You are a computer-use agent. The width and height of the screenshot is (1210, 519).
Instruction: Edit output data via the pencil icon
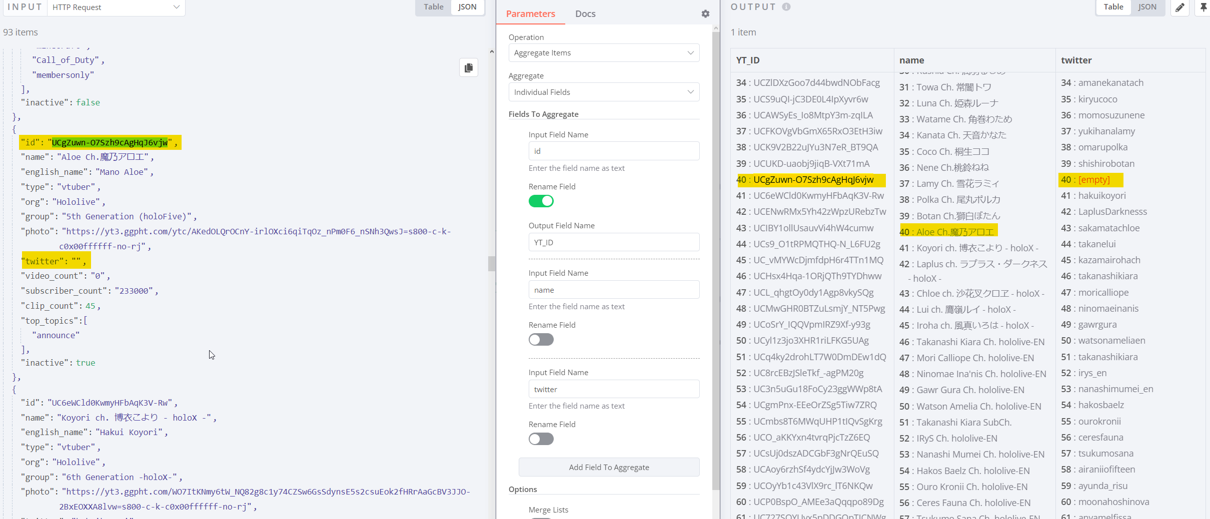1180,7
